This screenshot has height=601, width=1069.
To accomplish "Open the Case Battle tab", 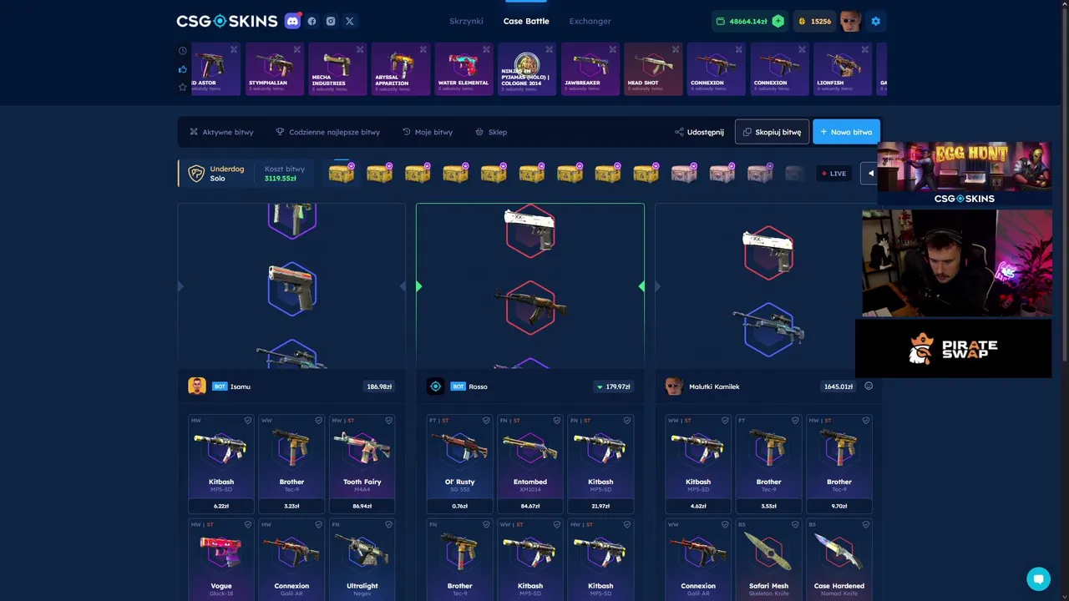I will 526,21.
